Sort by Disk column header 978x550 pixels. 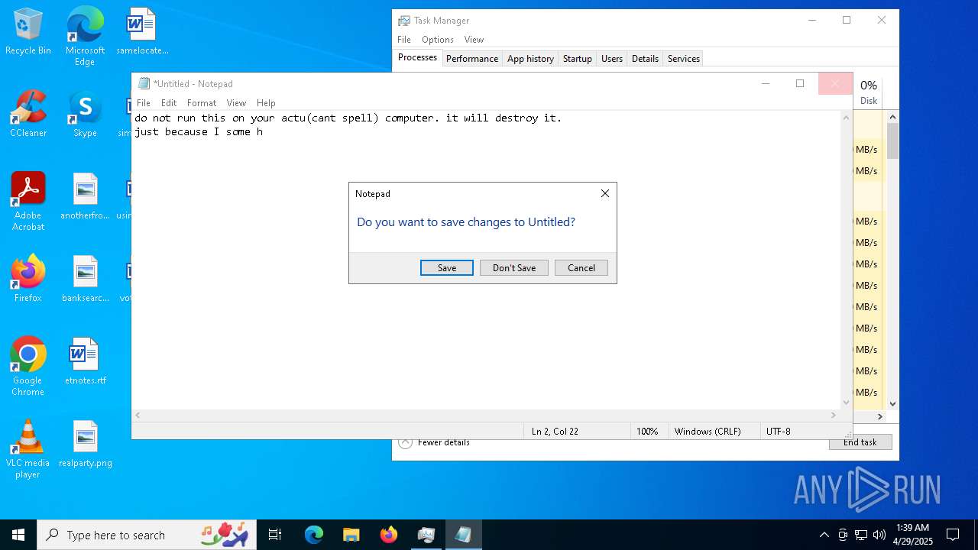[x=869, y=92]
